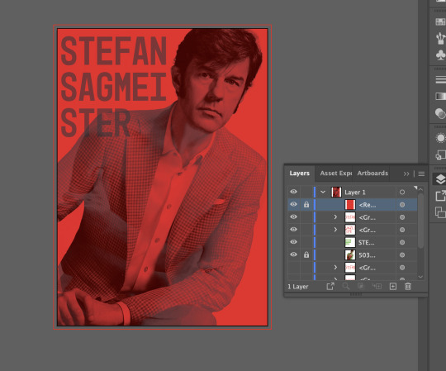This screenshot has height=371, width=446.
Task: Expand the first <Gr...> group
Action: [335, 217]
